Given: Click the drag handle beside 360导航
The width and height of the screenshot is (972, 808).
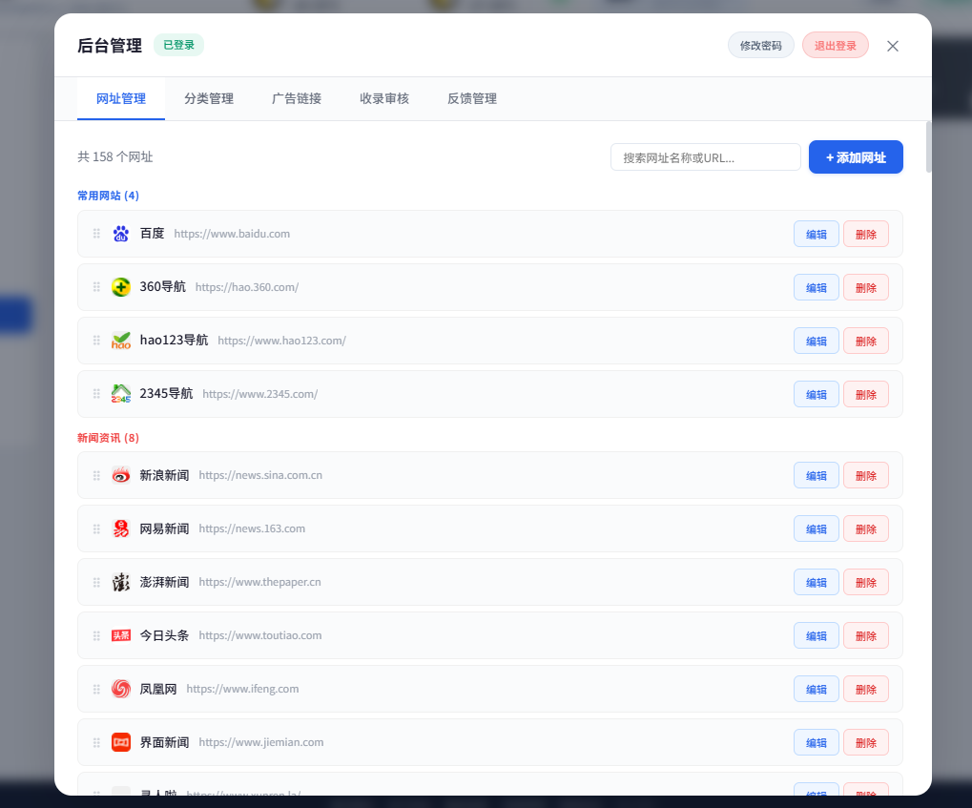Looking at the screenshot, I should point(96,287).
